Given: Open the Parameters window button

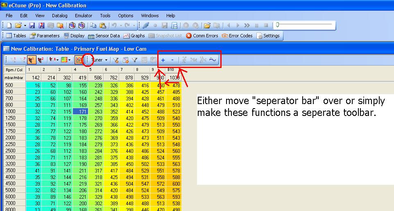Looking at the screenshot, I should tap(45, 36).
